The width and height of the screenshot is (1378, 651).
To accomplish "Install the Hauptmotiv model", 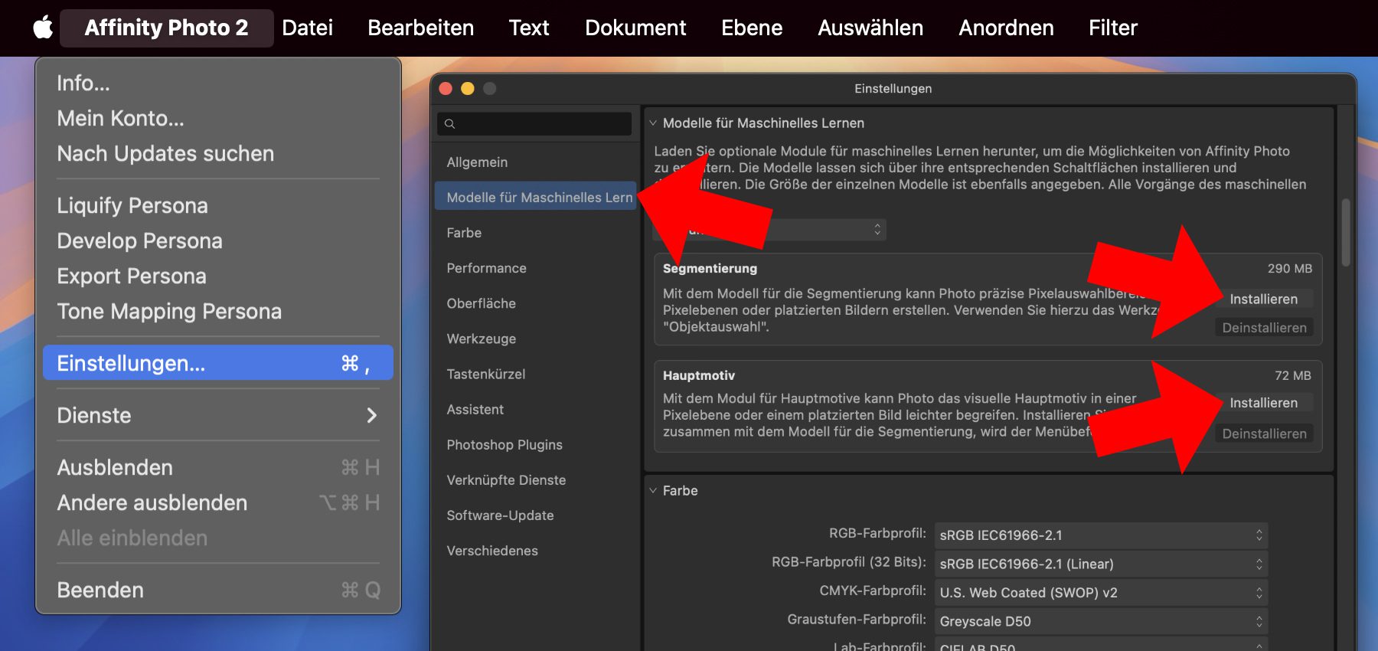I will pos(1263,403).
